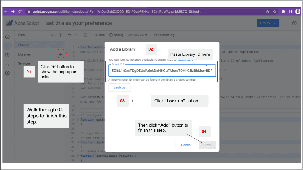Select the Code.gs file
303x170 pixels.
click(24, 45)
